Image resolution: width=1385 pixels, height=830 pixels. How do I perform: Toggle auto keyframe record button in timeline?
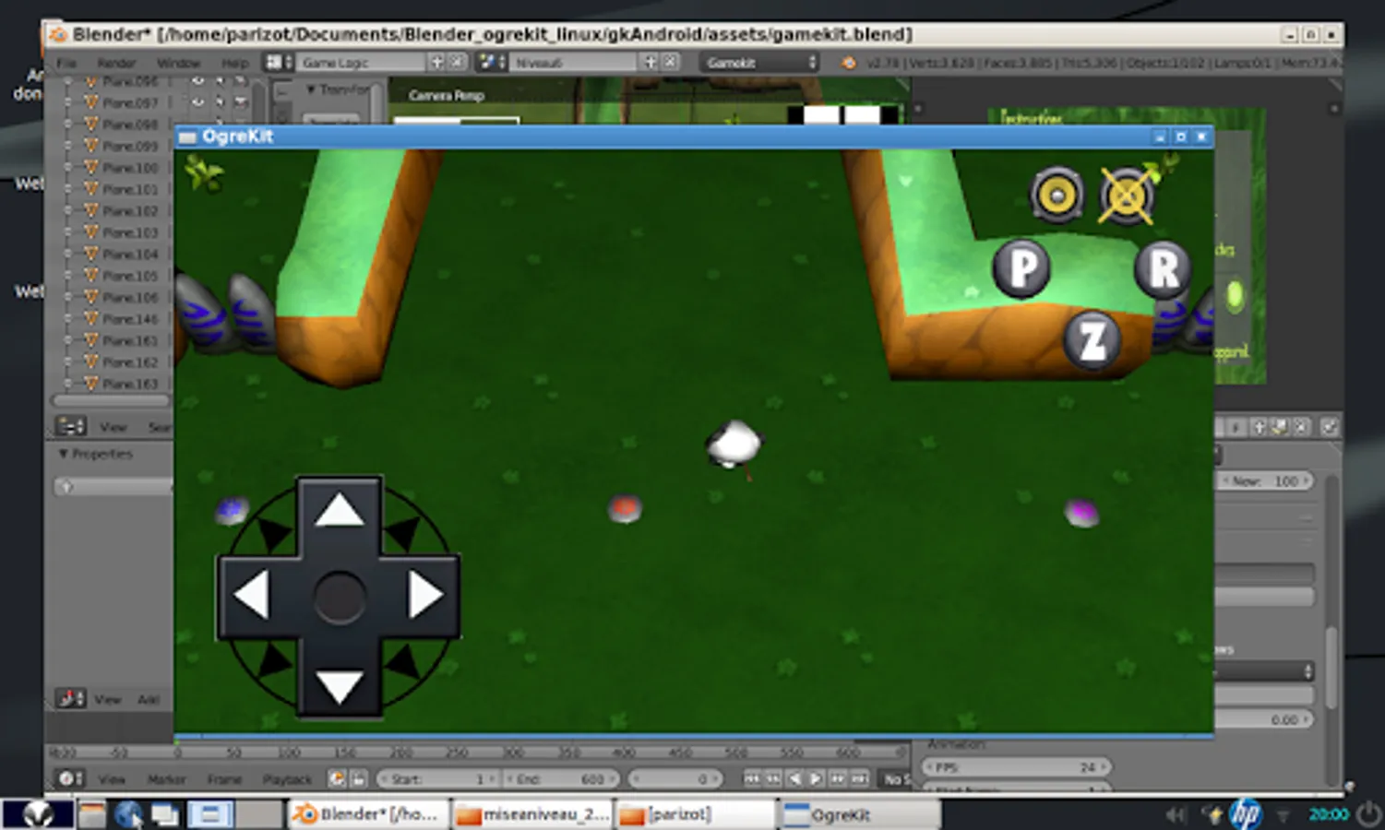(337, 778)
